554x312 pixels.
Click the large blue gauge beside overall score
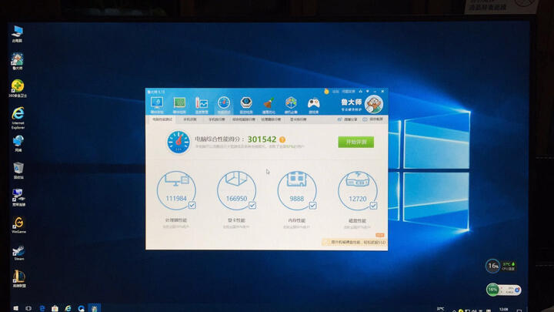pos(179,143)
